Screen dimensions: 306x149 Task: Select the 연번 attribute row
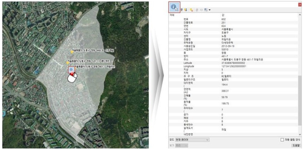[233, 26]
